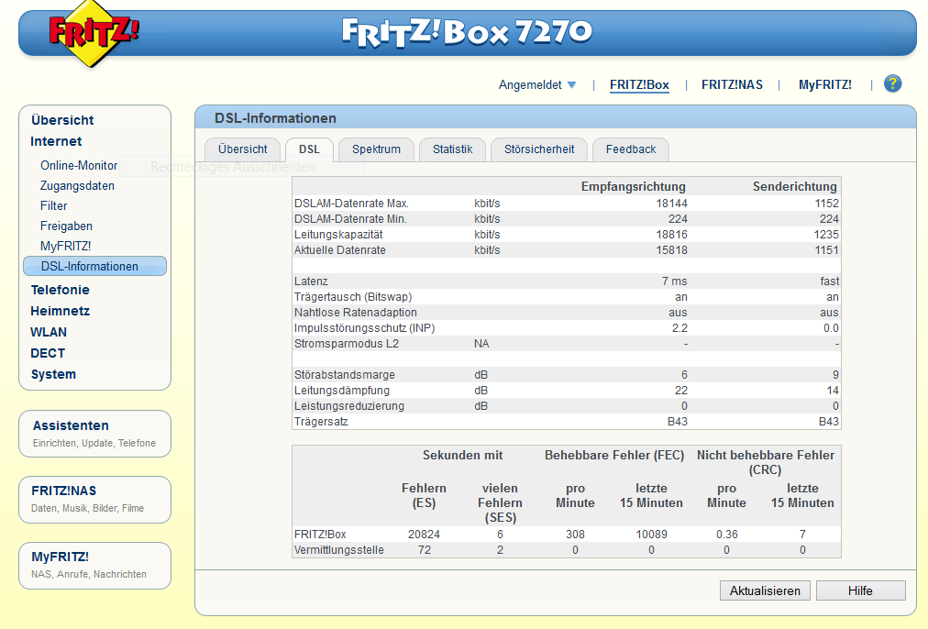Open the Störsicherheit tab
The image size is (928, 629).
click(539, 149)
